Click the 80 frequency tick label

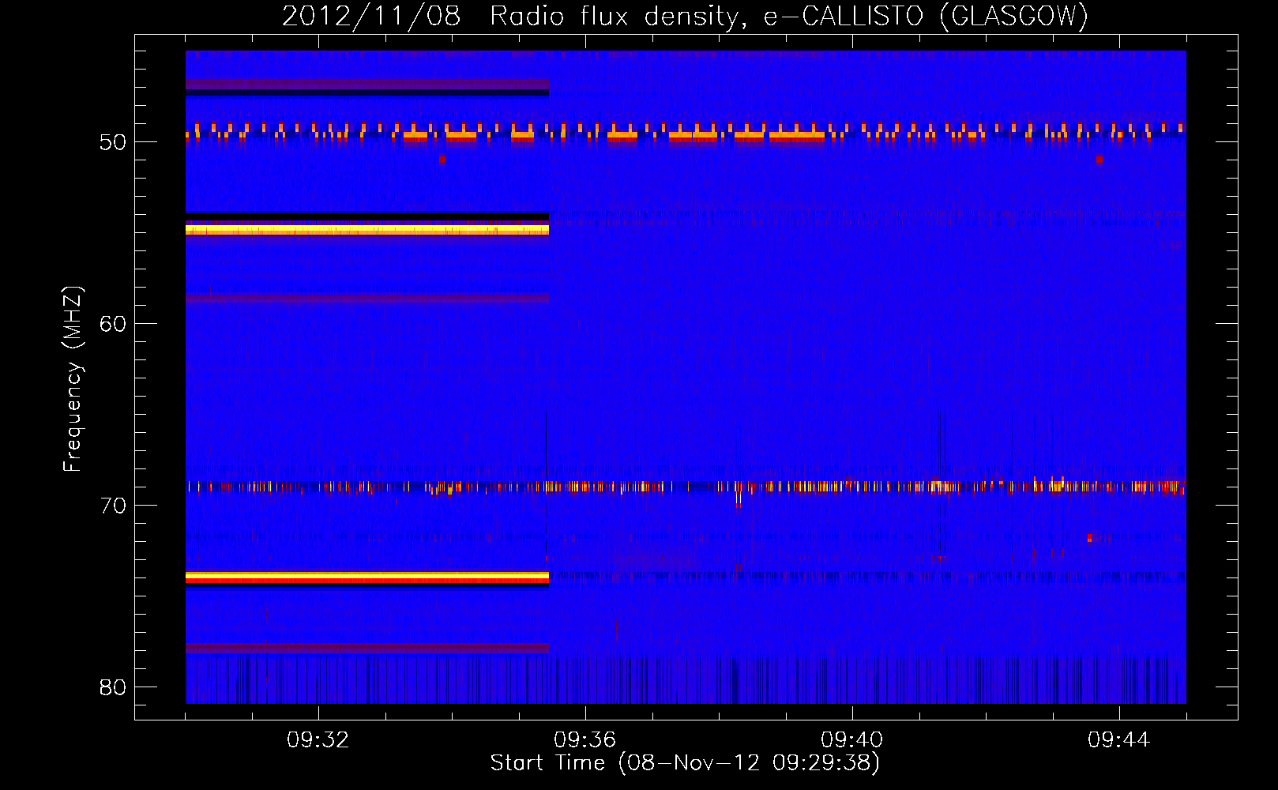click(x=113, y=687)
